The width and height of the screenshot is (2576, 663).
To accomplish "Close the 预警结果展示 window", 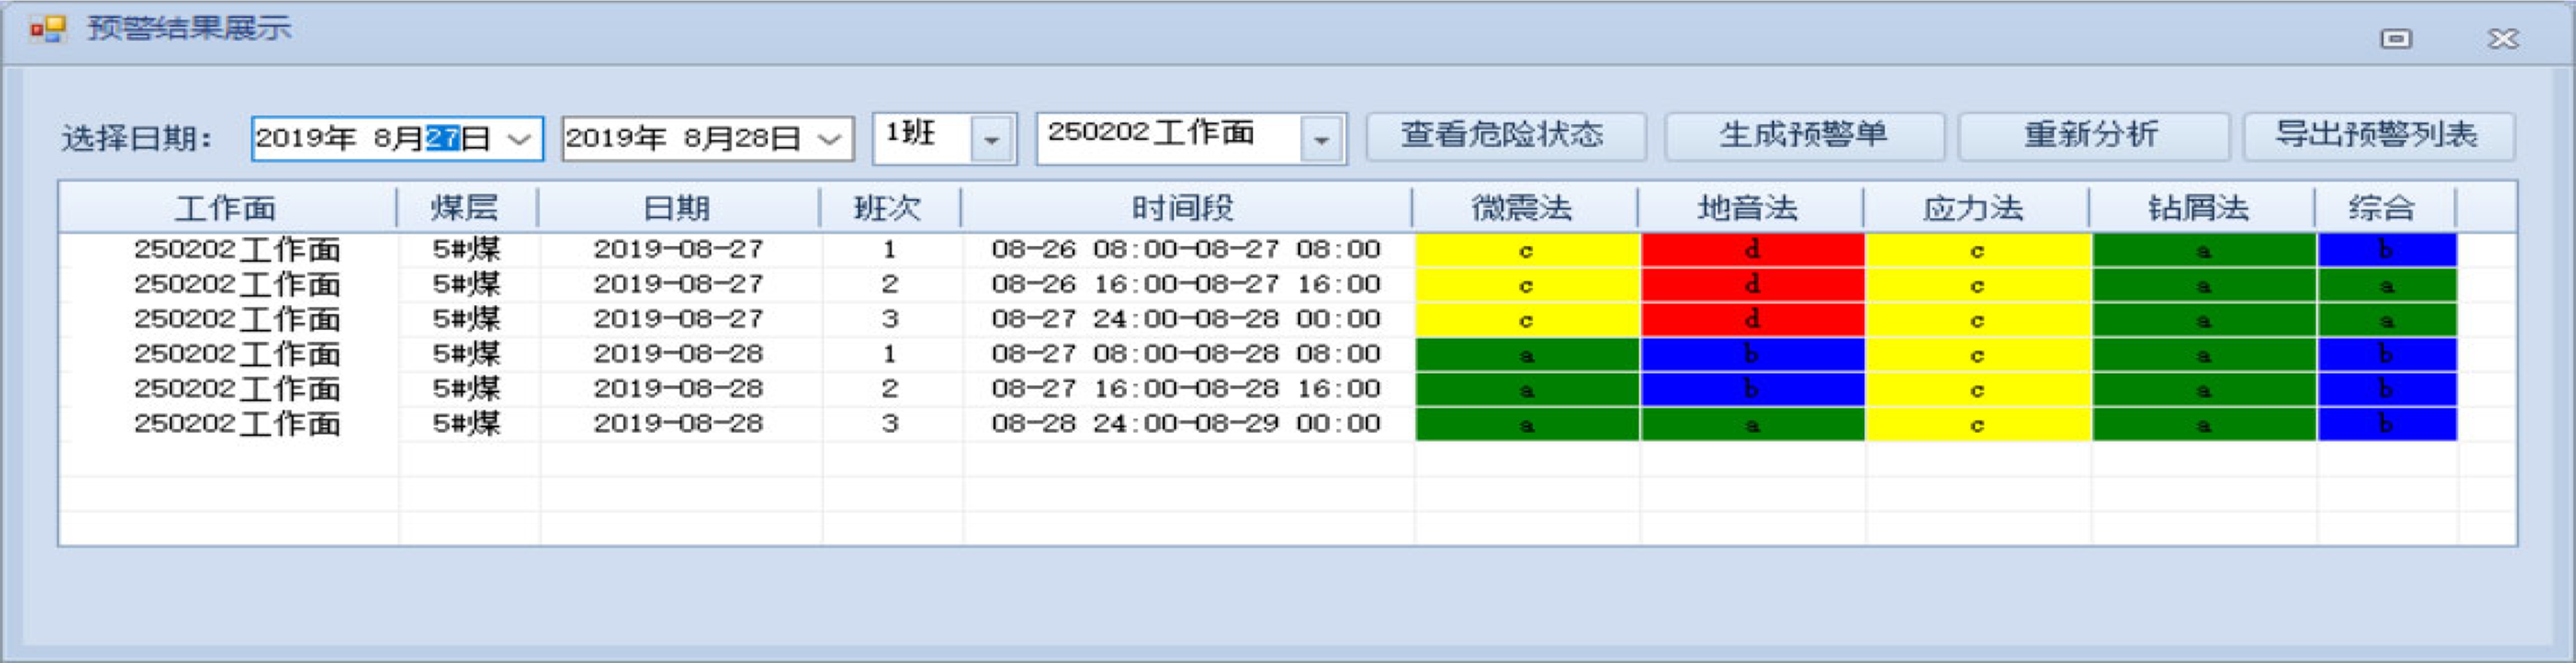I will click(x=2503, y=39).
